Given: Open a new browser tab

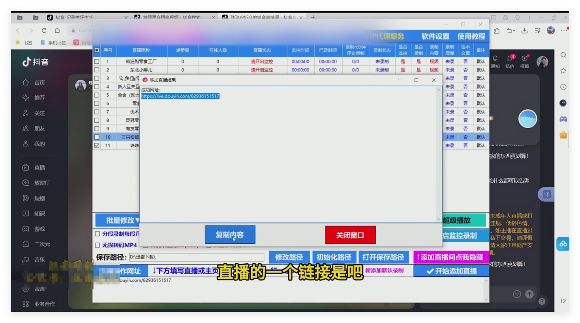Looking at the screenshot, I should 313,17.
